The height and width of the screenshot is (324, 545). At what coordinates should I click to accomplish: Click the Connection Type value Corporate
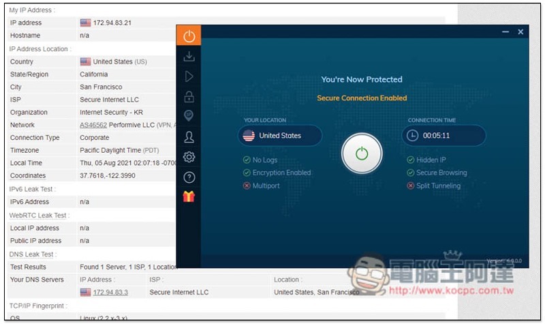tap(94, 138)
